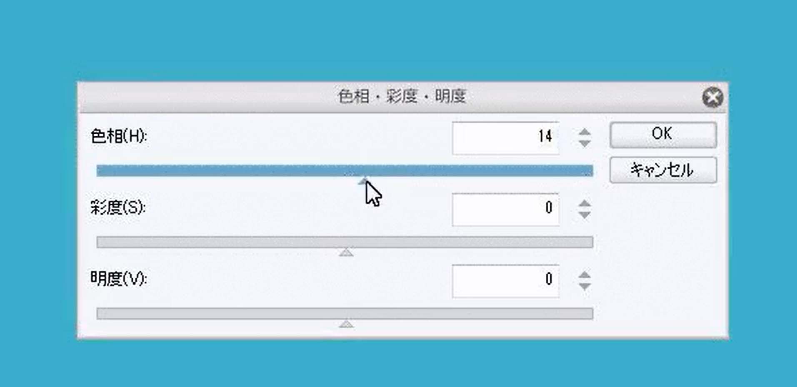
Task: Select the triangle handle under the 明度 slider
Action: click(x=346, y=324)
